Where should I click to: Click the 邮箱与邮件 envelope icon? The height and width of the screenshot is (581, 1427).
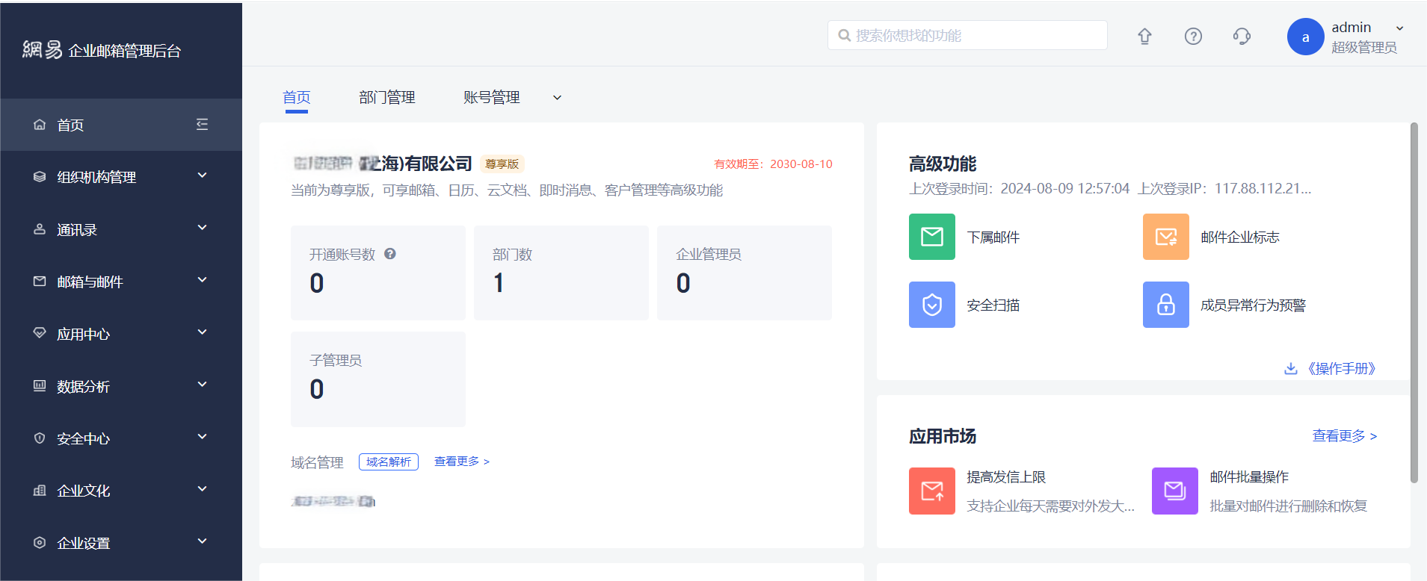tap(40, 282)
